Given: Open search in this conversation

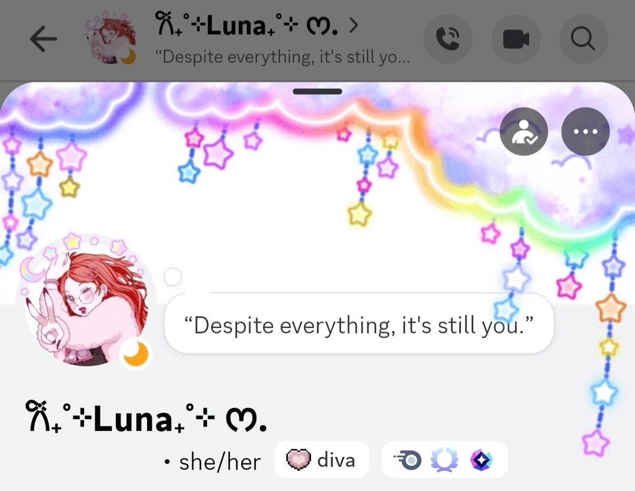Looking at the screenshot, I should 583,39.
